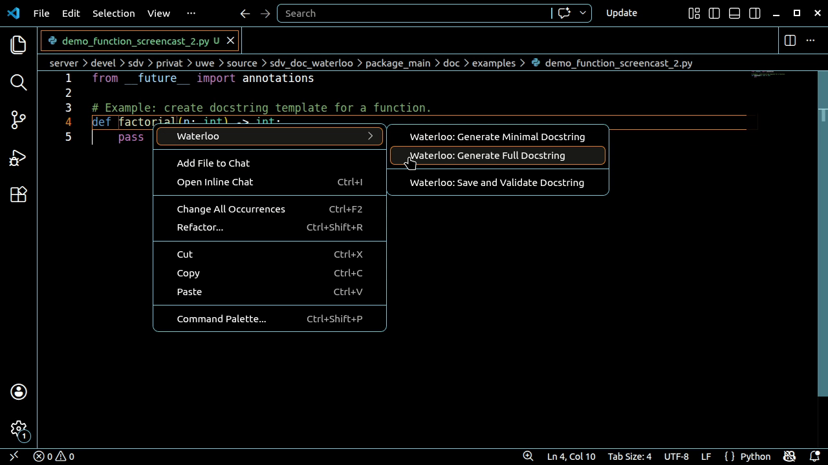Viewport: 828px width, 465px height.
Task: Open the Customize Layout icon
Action: pos(694,13)
